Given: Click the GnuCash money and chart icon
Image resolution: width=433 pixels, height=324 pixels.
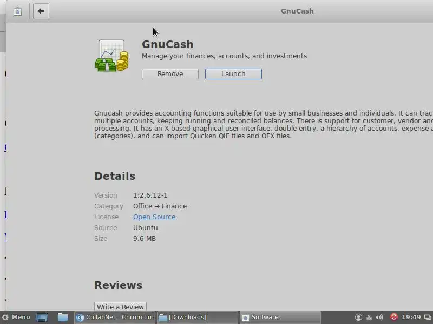Looking at the screenshot, I should pos(111,56).
